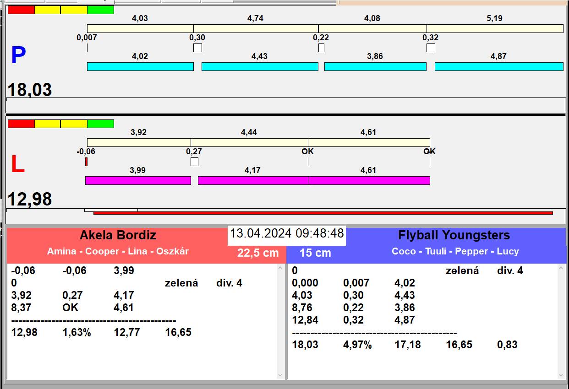Click the lane L total time 12,98 above the team panels
Viewport: 569px width, 389px height.
tap(30, 200)
